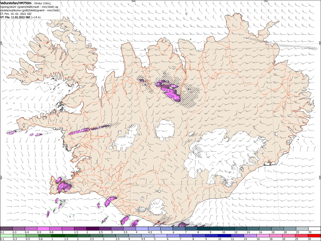Image resolution: width=321 pixels, height=241 pixels.
Task: Select the bright red bottom-row swatch ending at 30
Action: point(314,236)
